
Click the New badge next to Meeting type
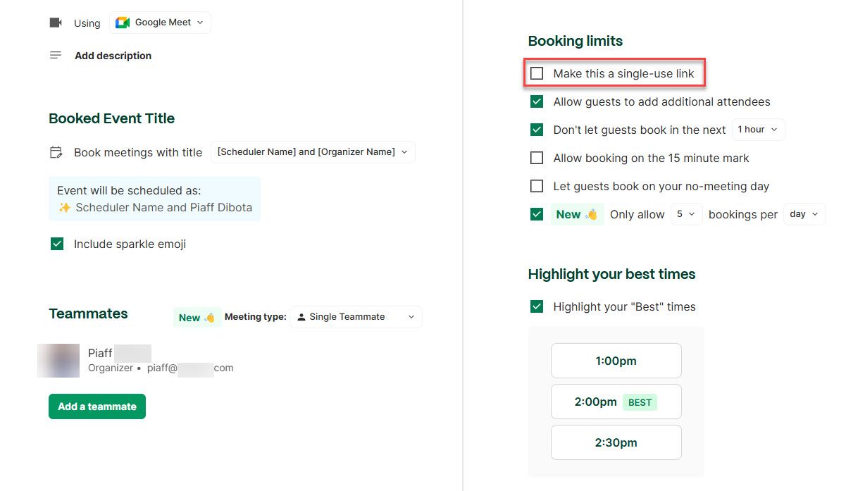196,317
